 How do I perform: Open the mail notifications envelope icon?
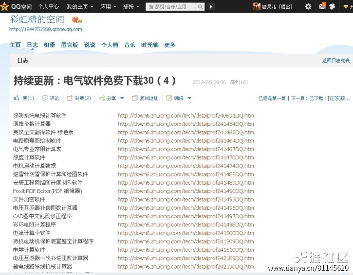tap(322, 6)
